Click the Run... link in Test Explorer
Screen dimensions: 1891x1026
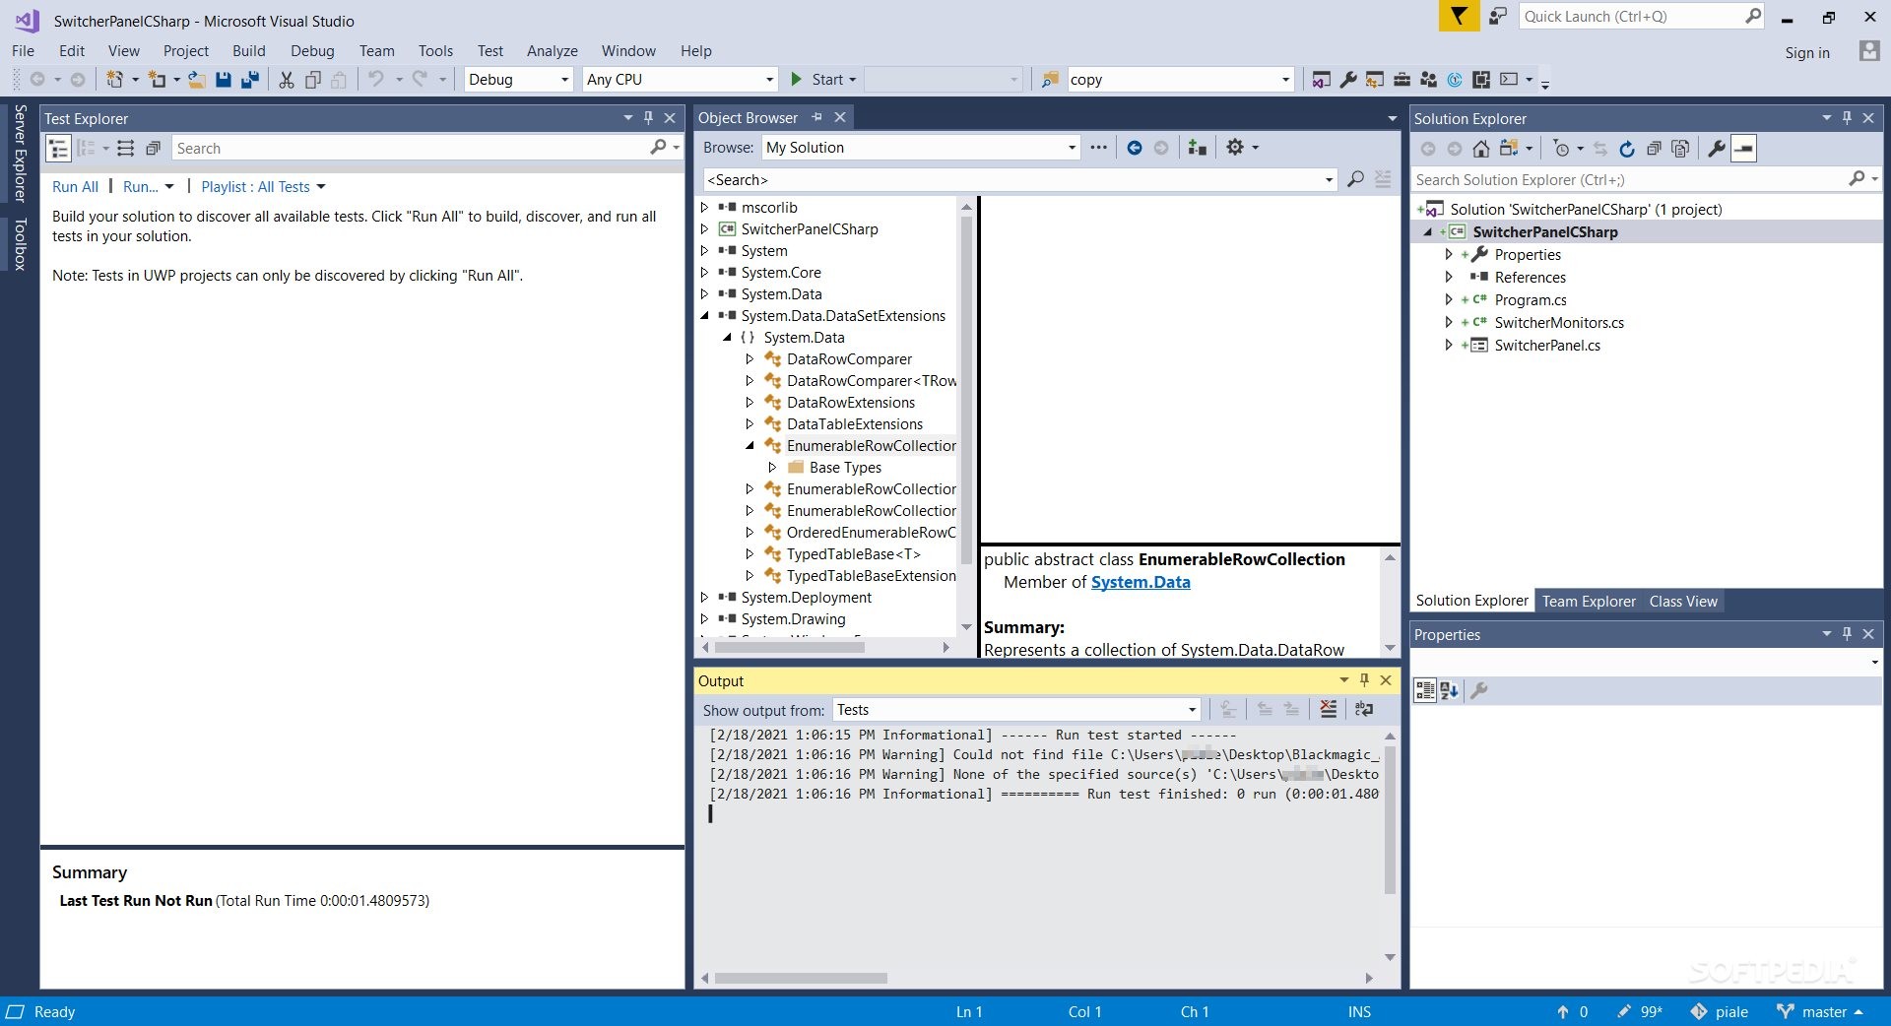click(x=140, y=187)
